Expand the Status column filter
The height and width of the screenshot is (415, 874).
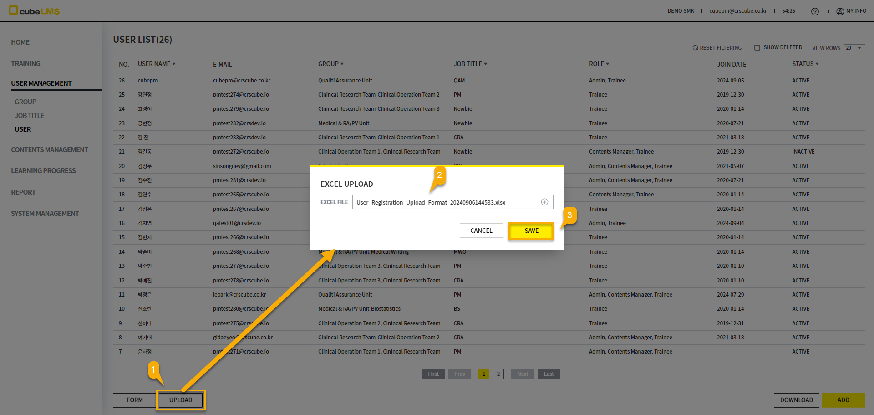click(x=817, y=64)
